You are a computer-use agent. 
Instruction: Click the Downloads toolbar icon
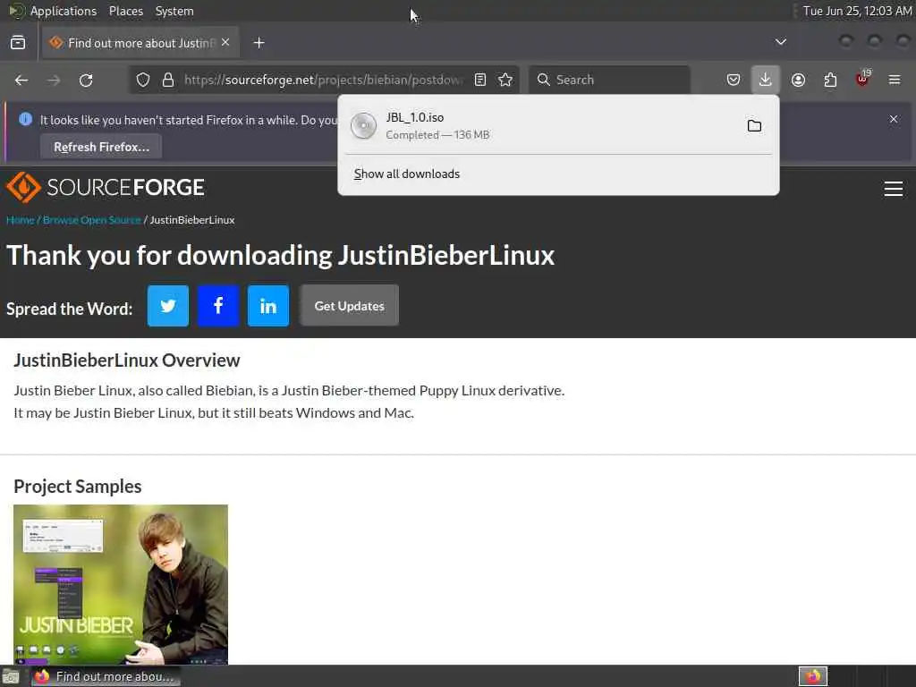point(766,80)
